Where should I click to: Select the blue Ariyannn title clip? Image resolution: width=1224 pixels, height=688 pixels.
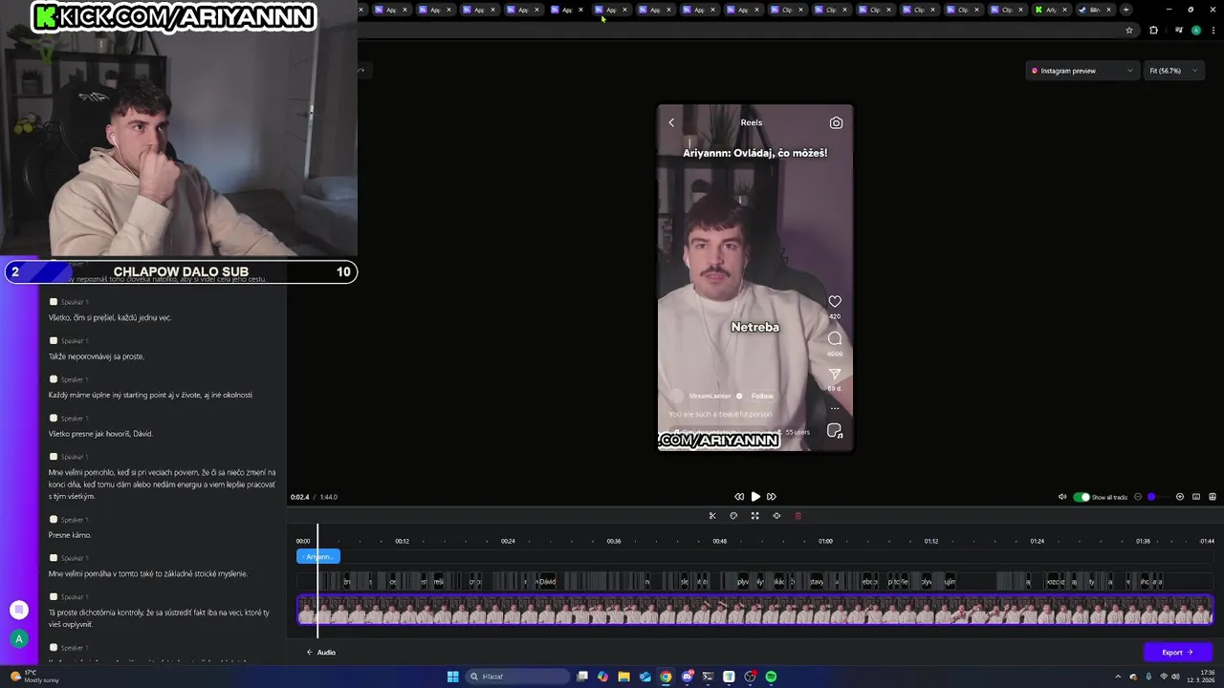tap(318, 556)
